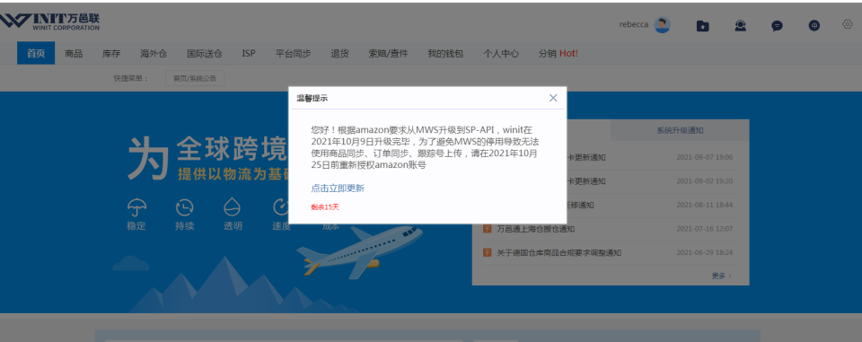Image resolution: width=862 pixels, height=342 pixels.
Task: Click the 快捷菜单 label
Action: pos(131,79)
